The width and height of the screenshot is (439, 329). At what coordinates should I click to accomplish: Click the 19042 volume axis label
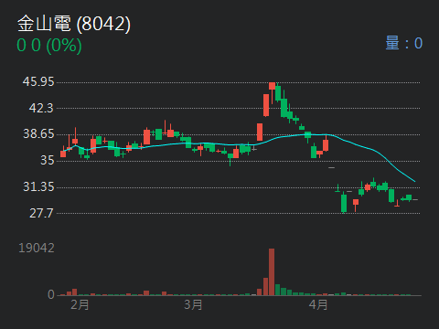tap(37, 248)
